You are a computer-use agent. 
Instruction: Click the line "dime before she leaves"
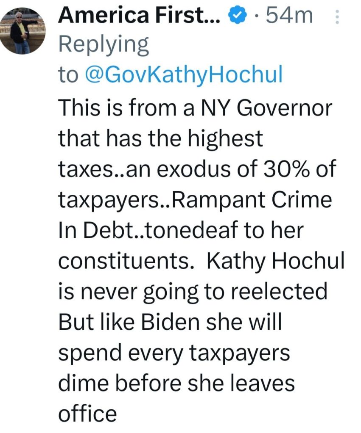tap(176, 382)
